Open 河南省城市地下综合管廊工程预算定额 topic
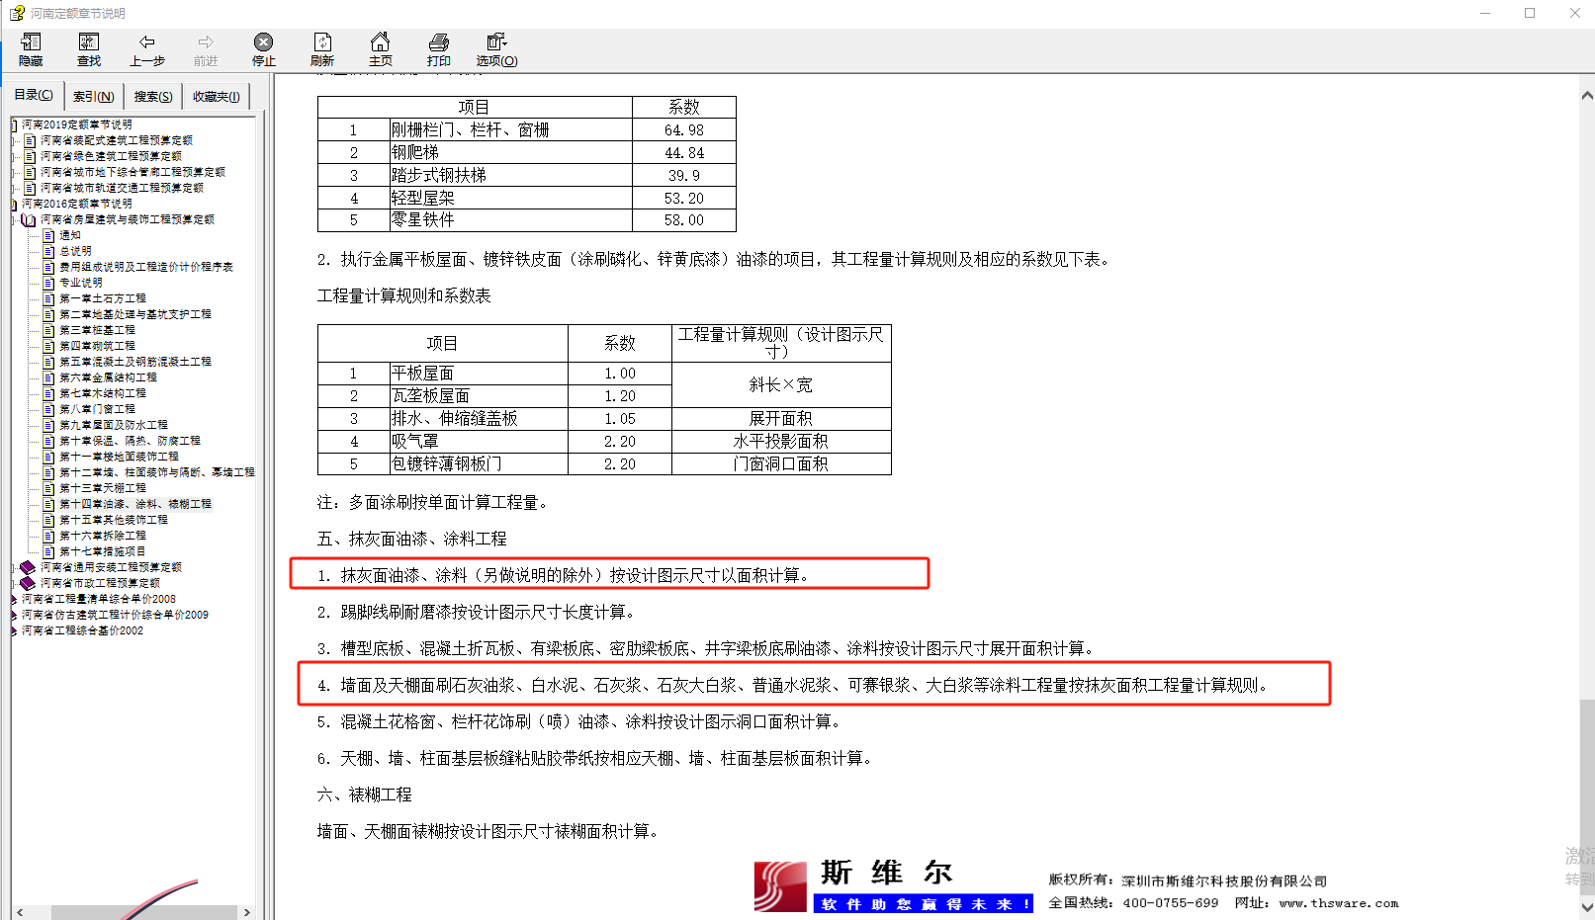 [133, 172]
